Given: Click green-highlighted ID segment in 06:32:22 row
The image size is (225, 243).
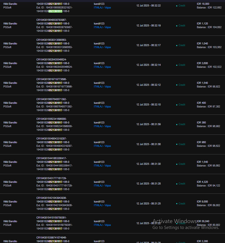Looking at the screenshot, I should pos(56,11).
